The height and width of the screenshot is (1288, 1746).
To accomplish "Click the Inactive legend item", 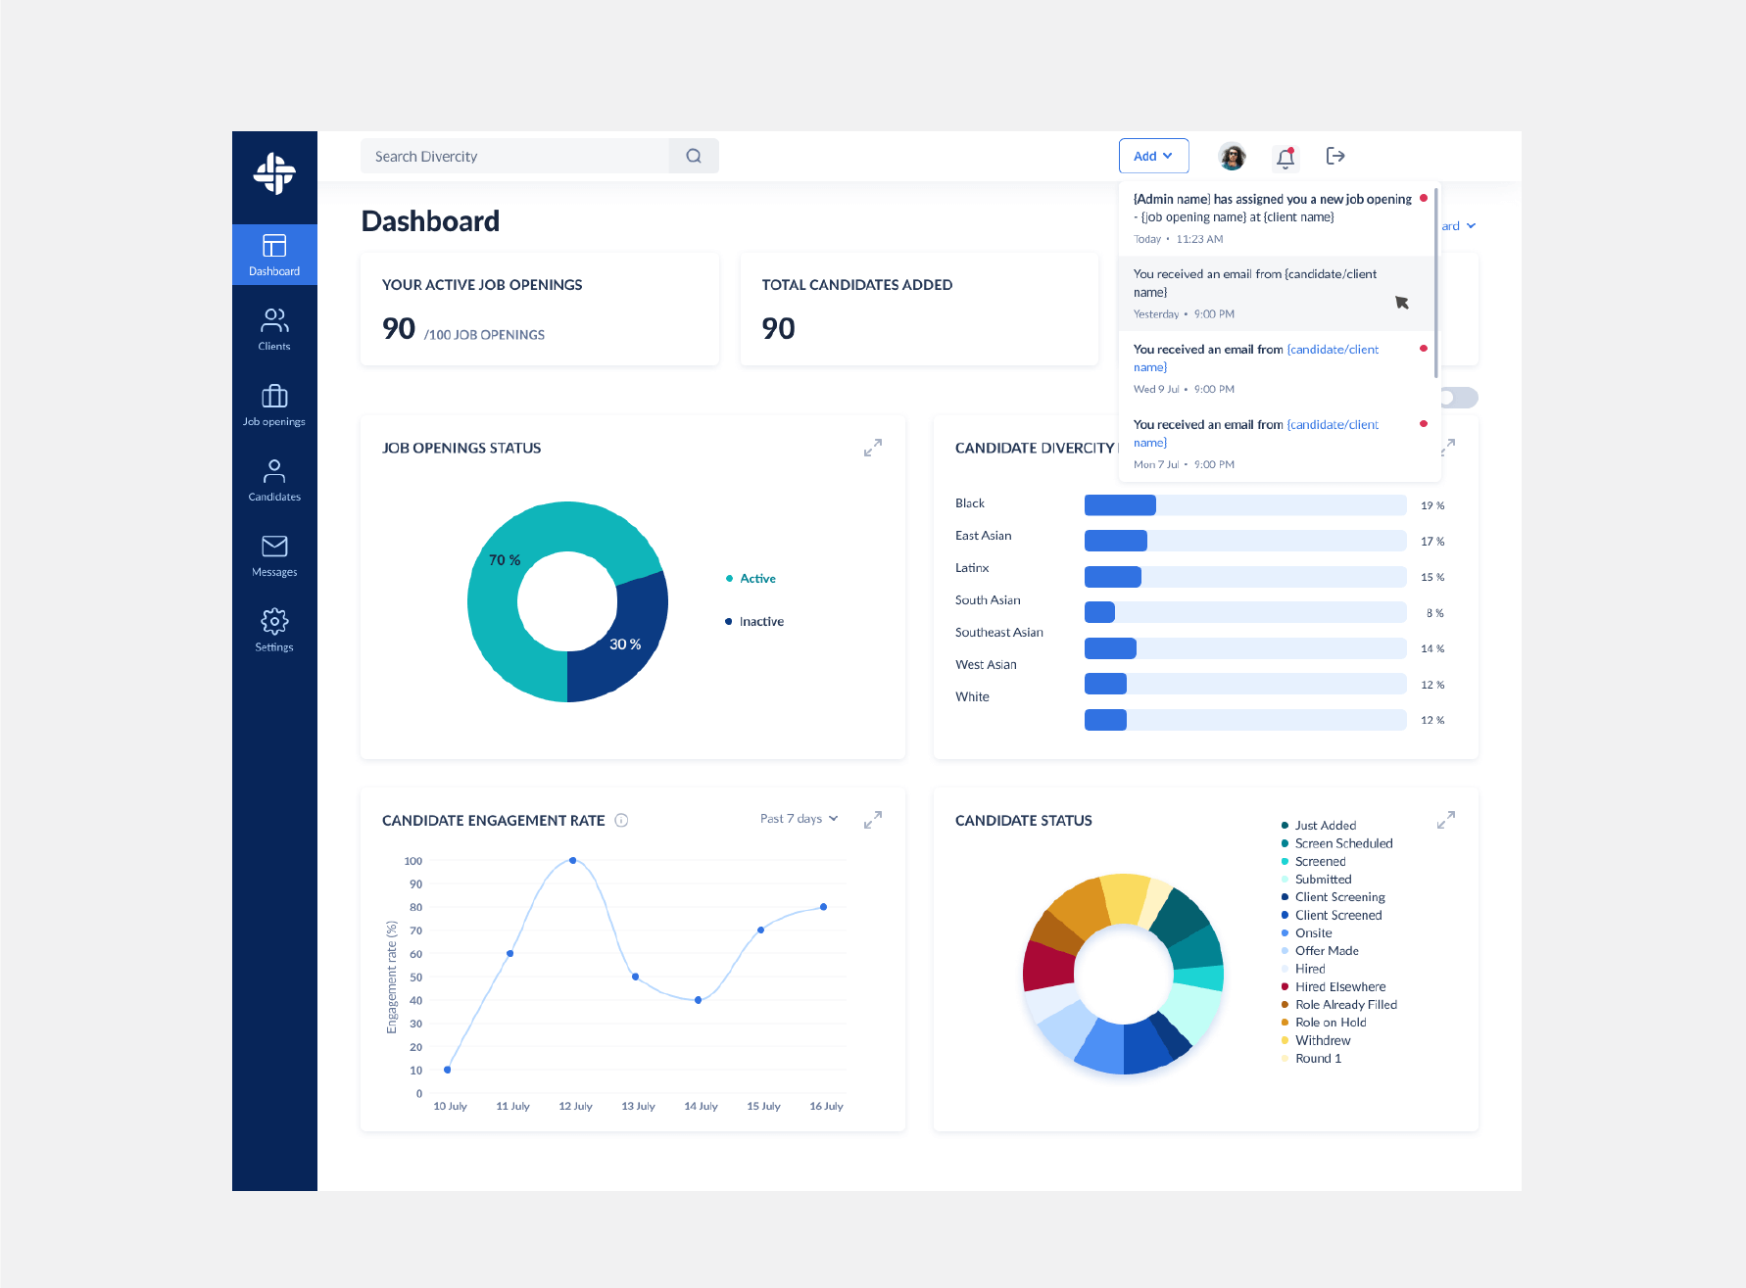I will pyautogui.click(x=754, y=622).
